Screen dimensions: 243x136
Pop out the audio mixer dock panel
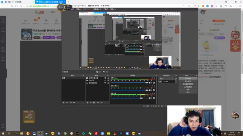click(x=156, y=75)
